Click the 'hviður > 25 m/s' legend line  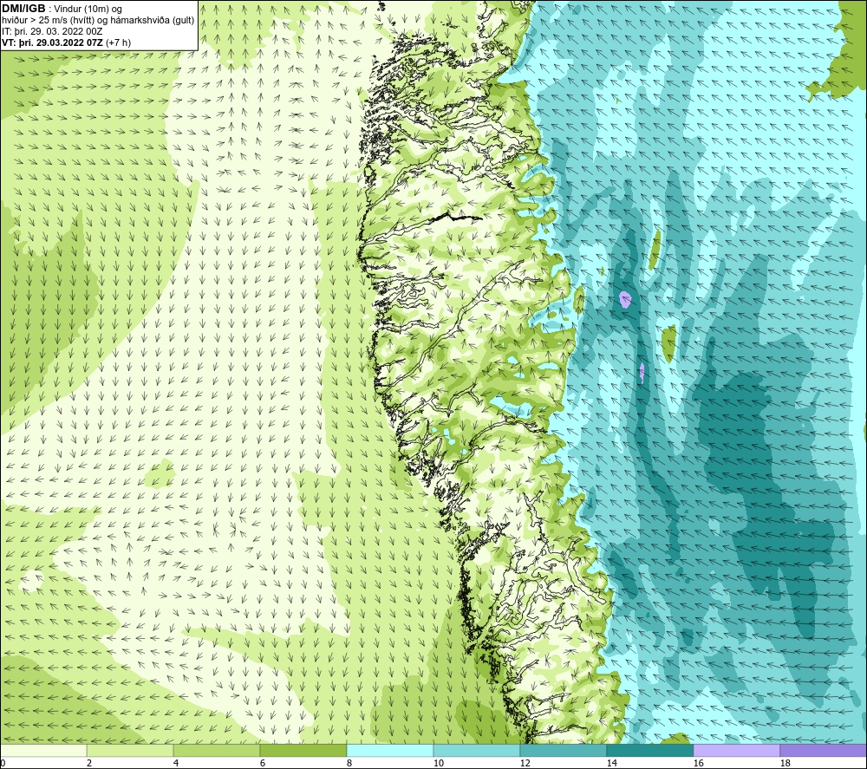[x=98, y=21]
